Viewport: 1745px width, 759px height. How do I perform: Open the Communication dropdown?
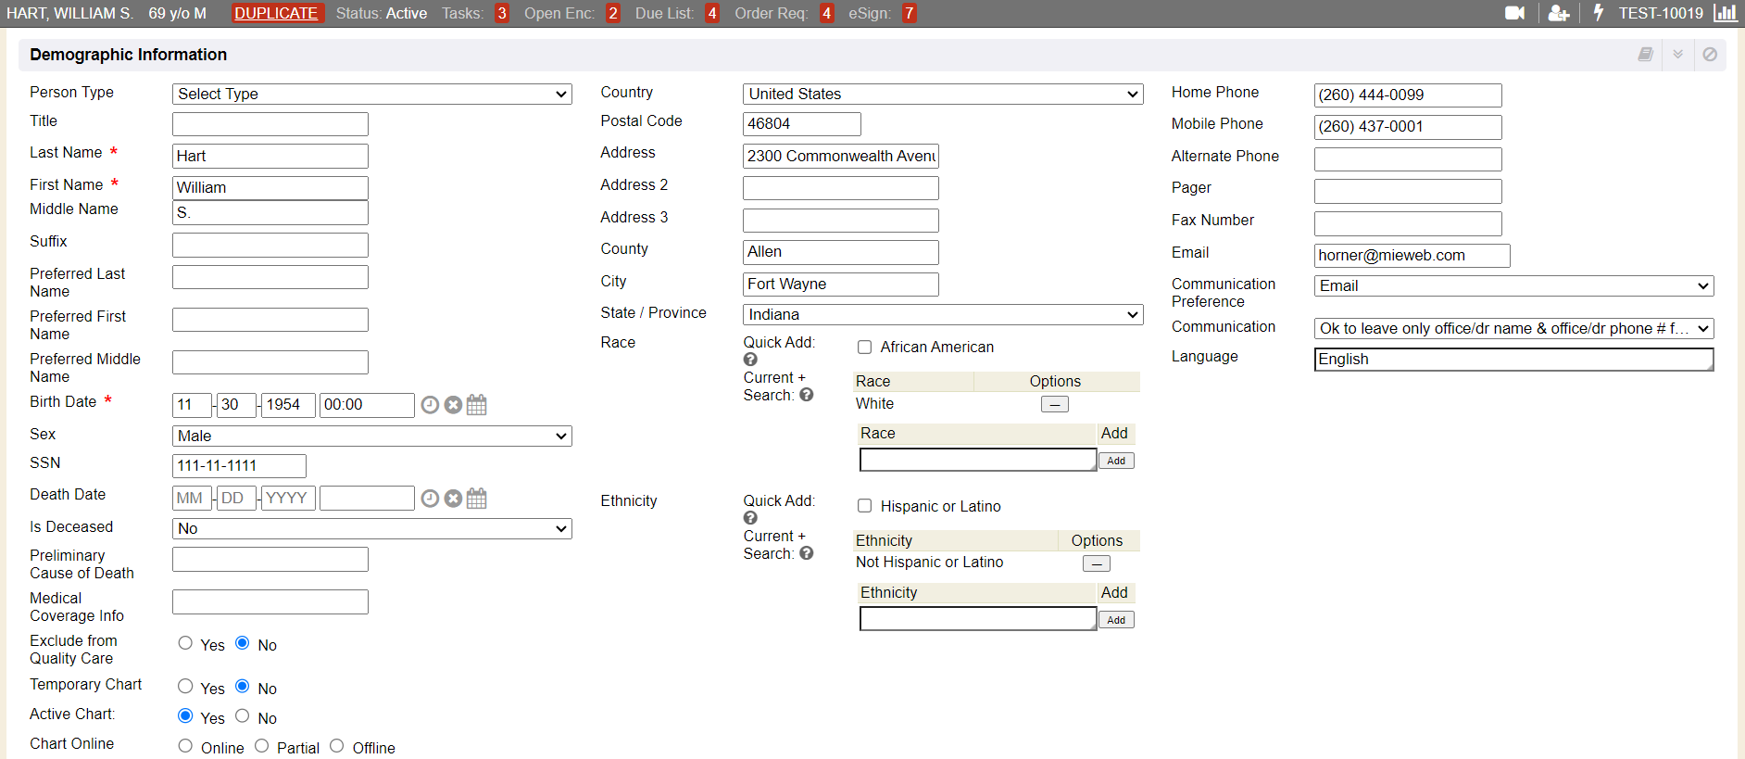[1513, 328]
